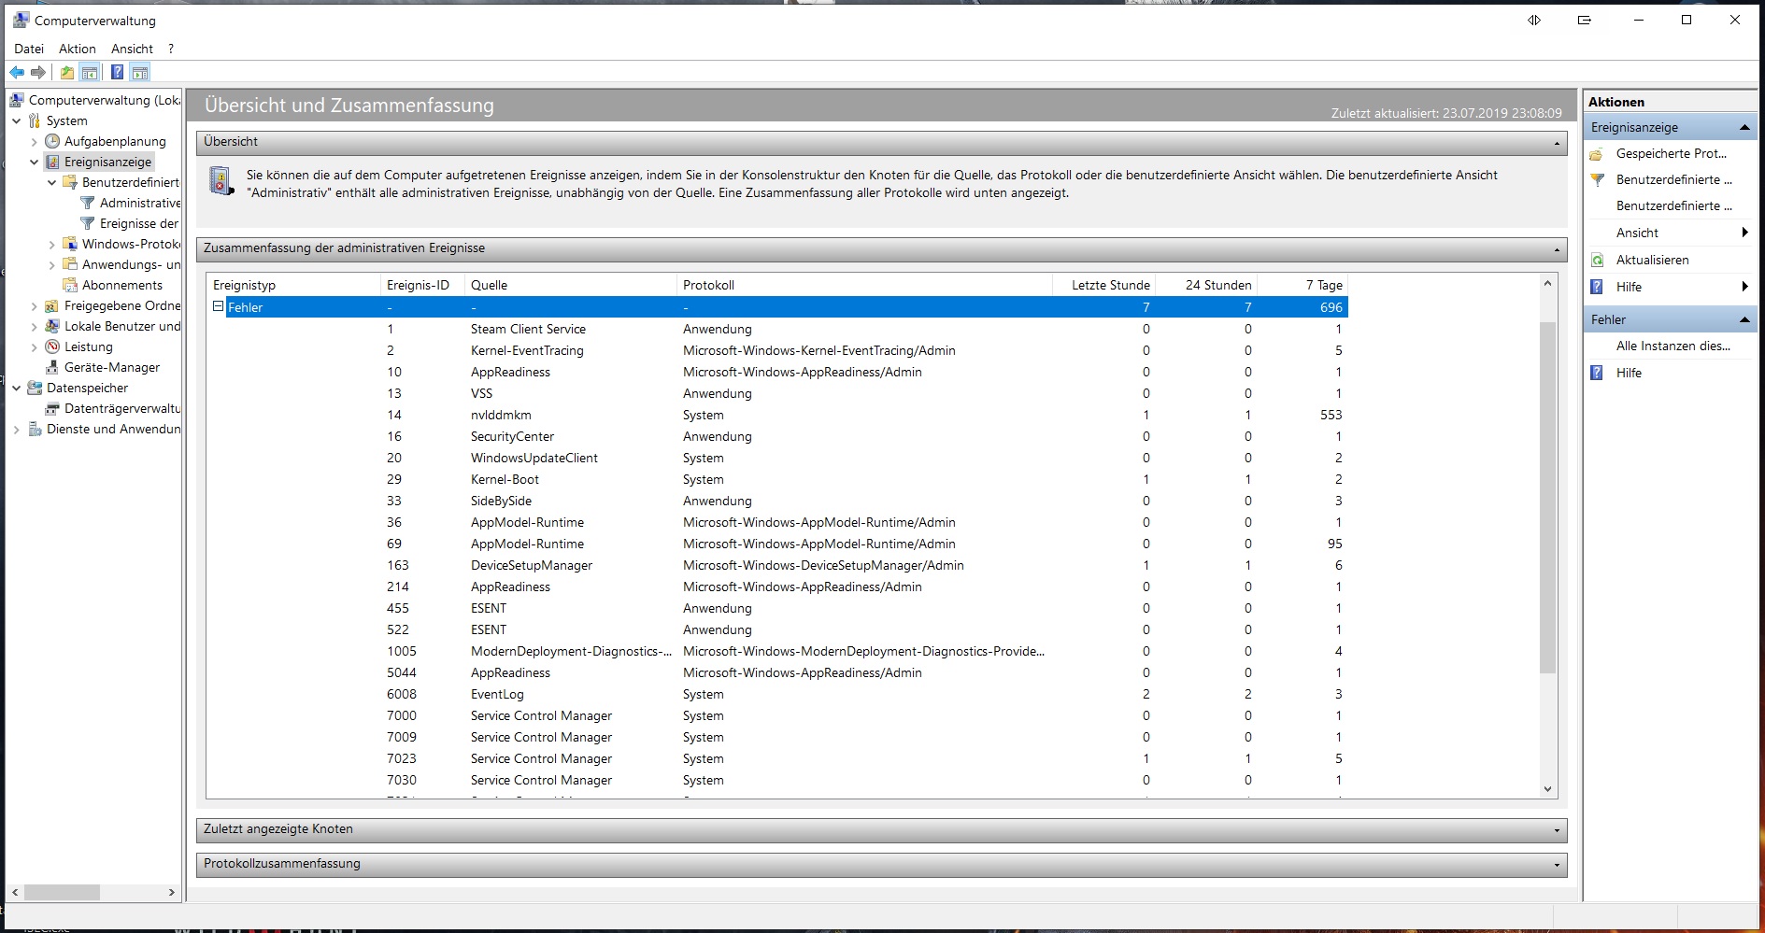Expand the Protokollzusammenfassung section
The image size is (1765, 933).
pyautogui.click(x=1557, y=865)
